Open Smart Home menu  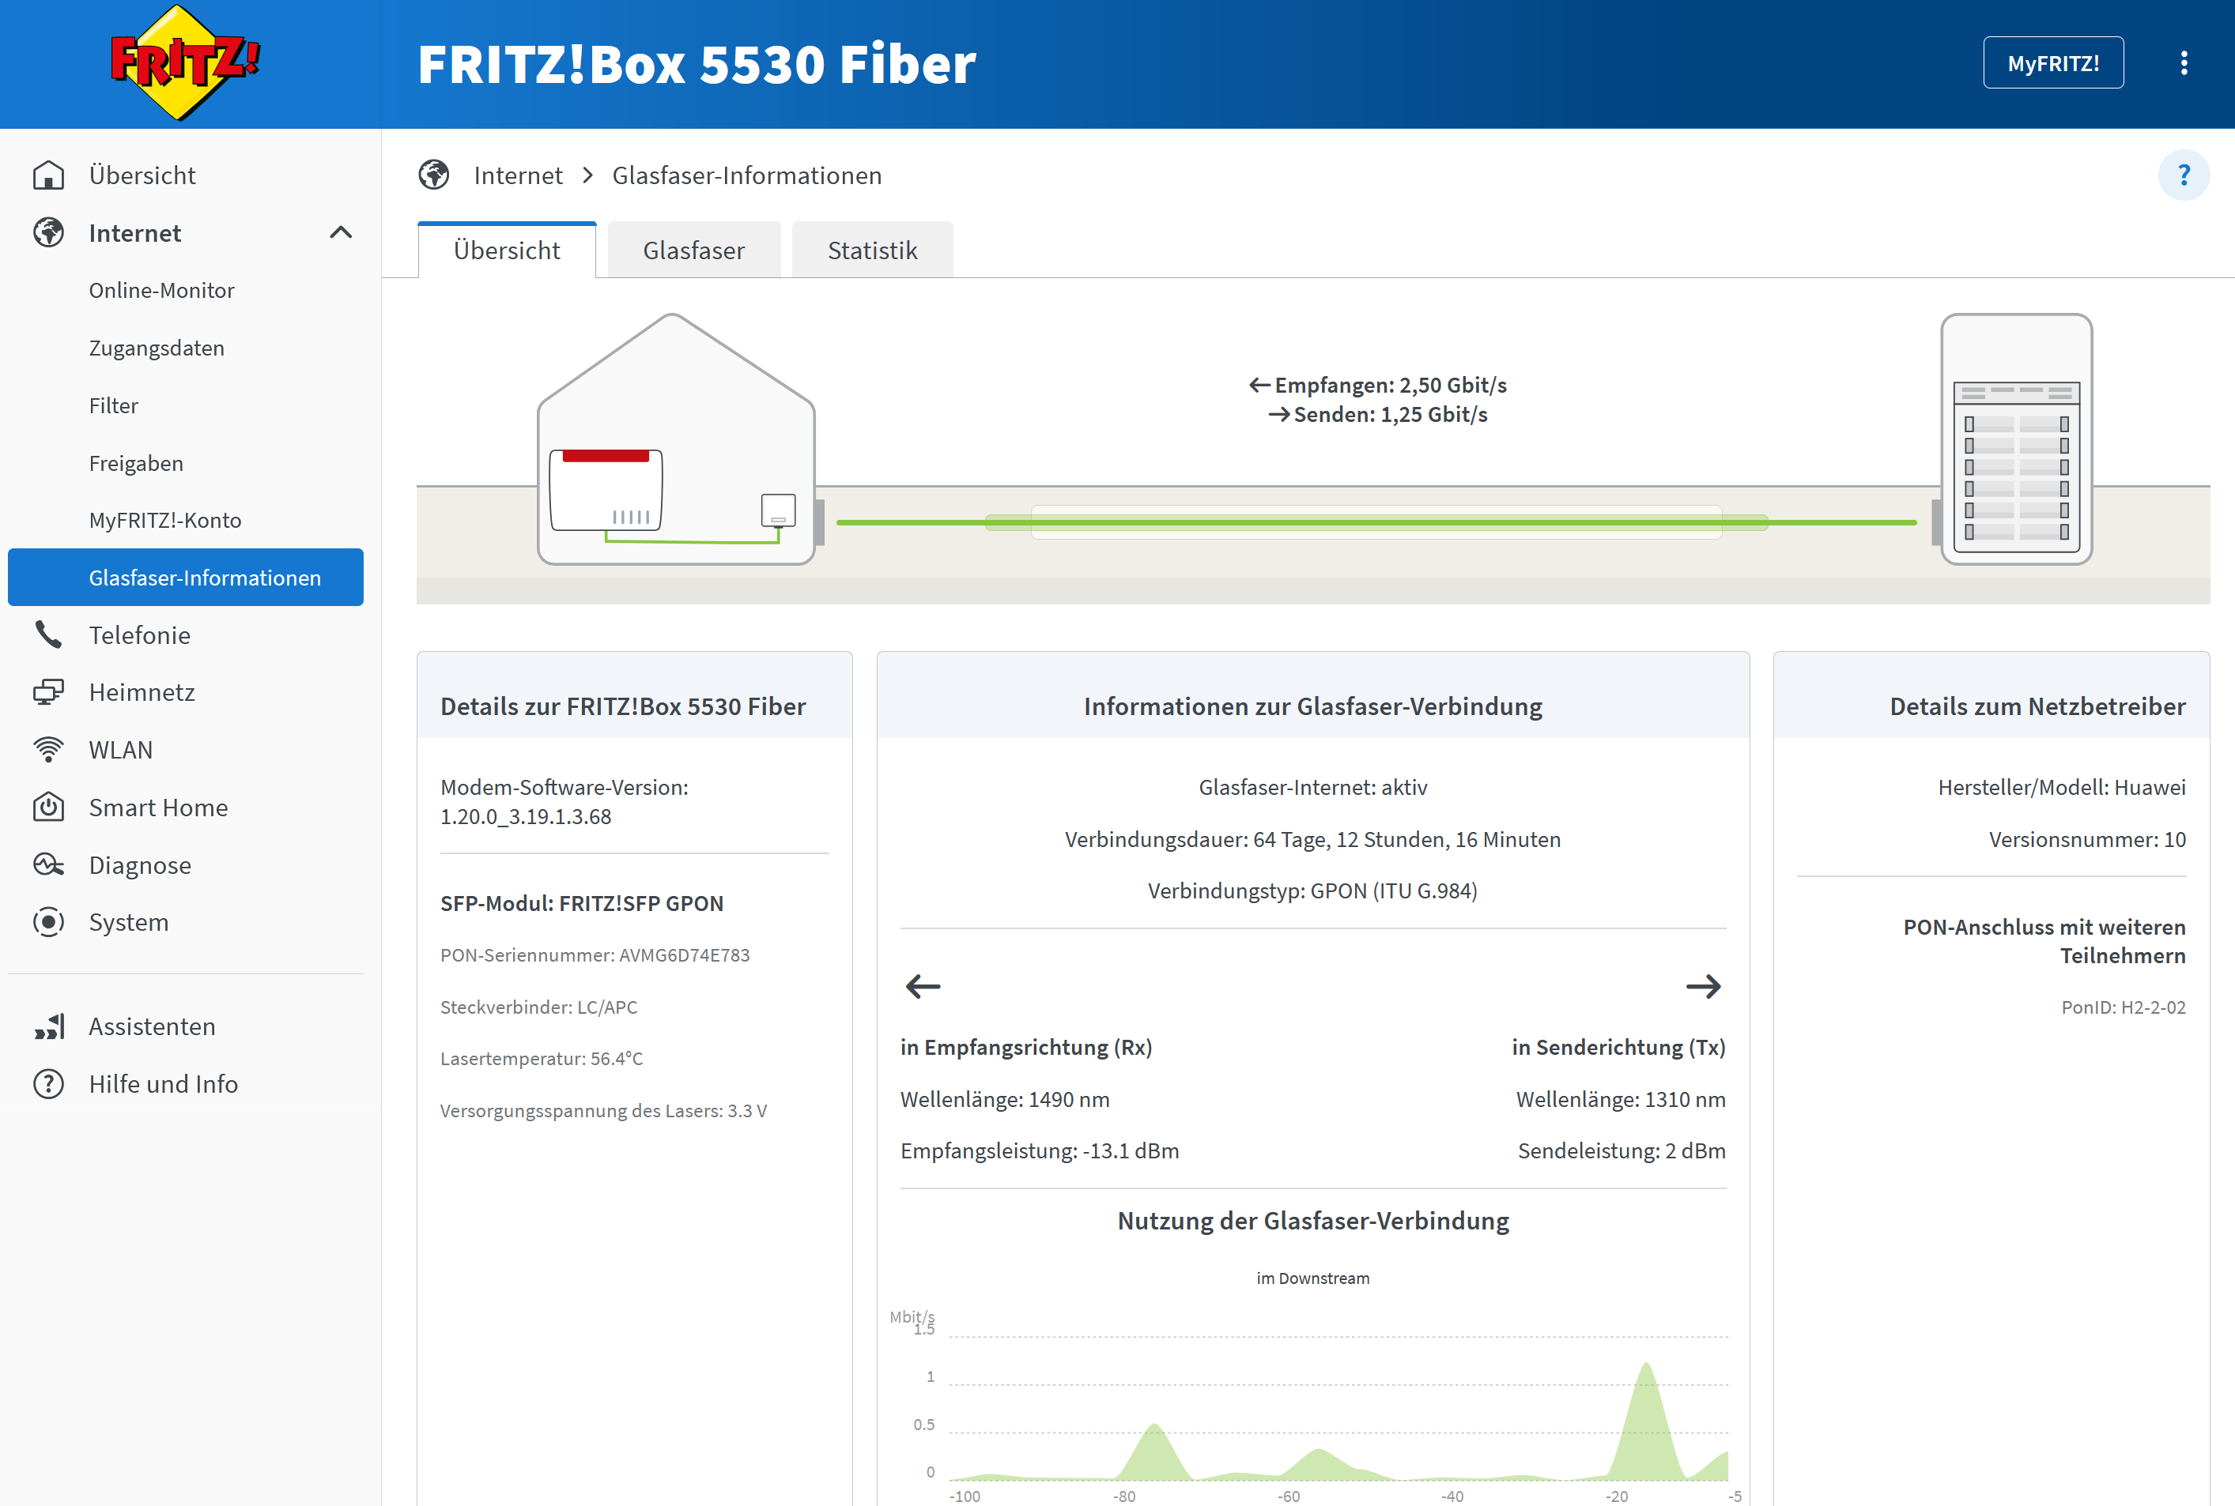pyautogui.click(x=159, y=807)
